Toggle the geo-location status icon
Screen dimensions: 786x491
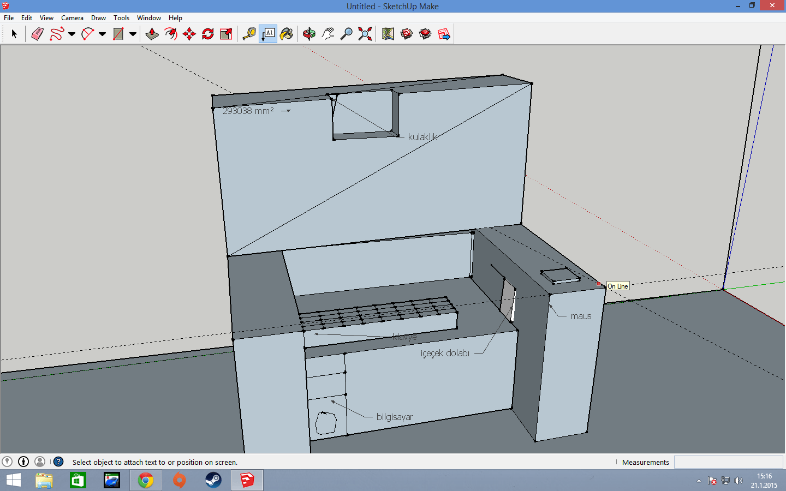7,462
